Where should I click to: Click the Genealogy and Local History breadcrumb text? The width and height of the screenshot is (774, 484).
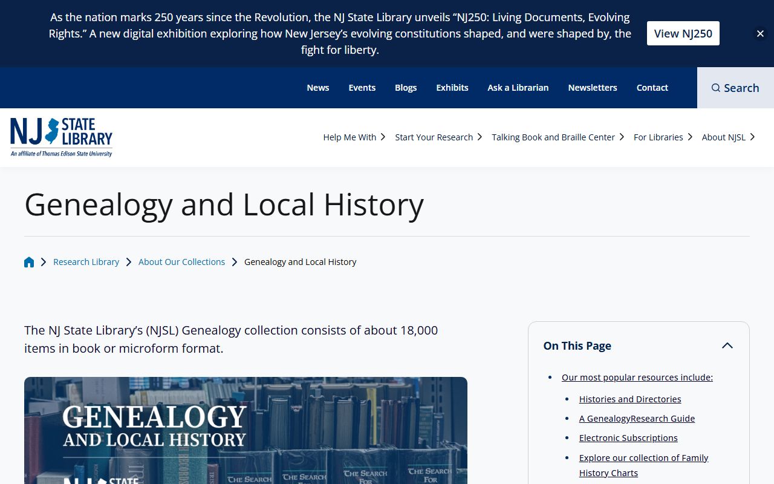tap(301, 262)
